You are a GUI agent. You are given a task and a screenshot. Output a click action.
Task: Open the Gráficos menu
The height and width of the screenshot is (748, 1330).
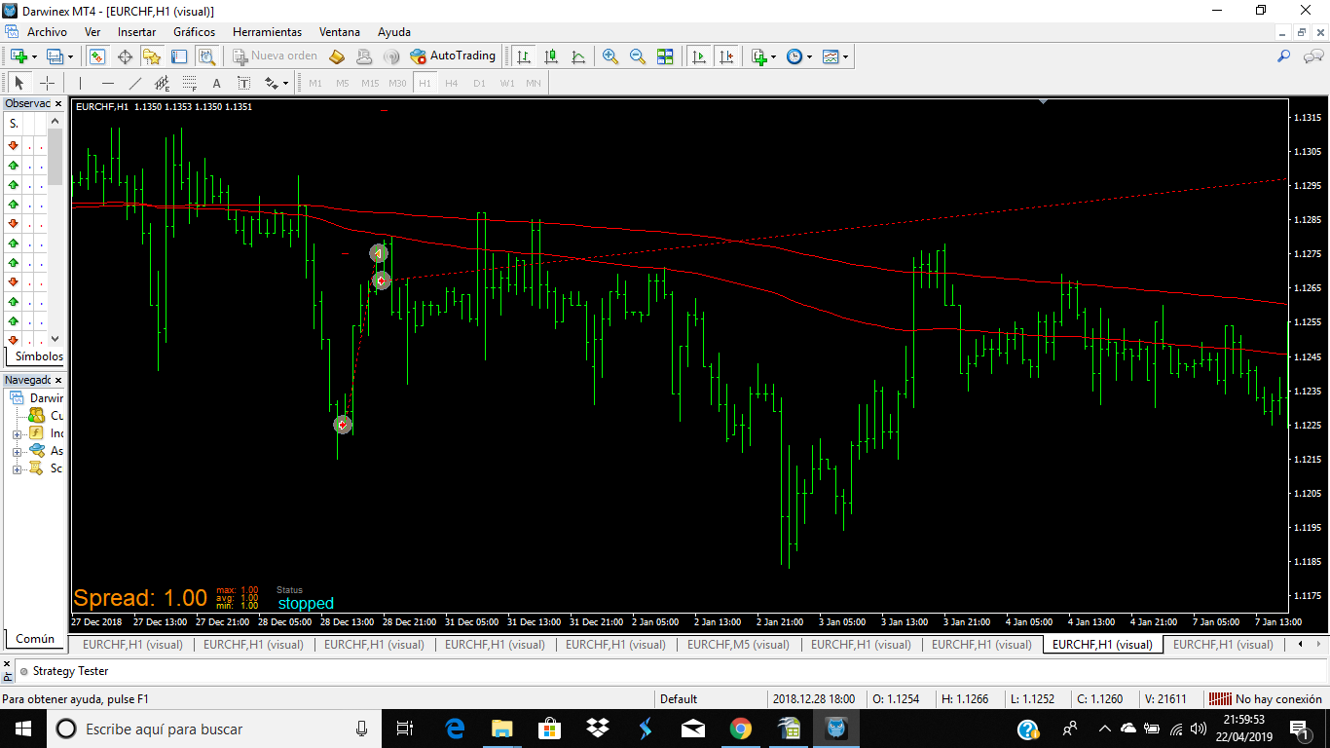[x=195, y=32]
